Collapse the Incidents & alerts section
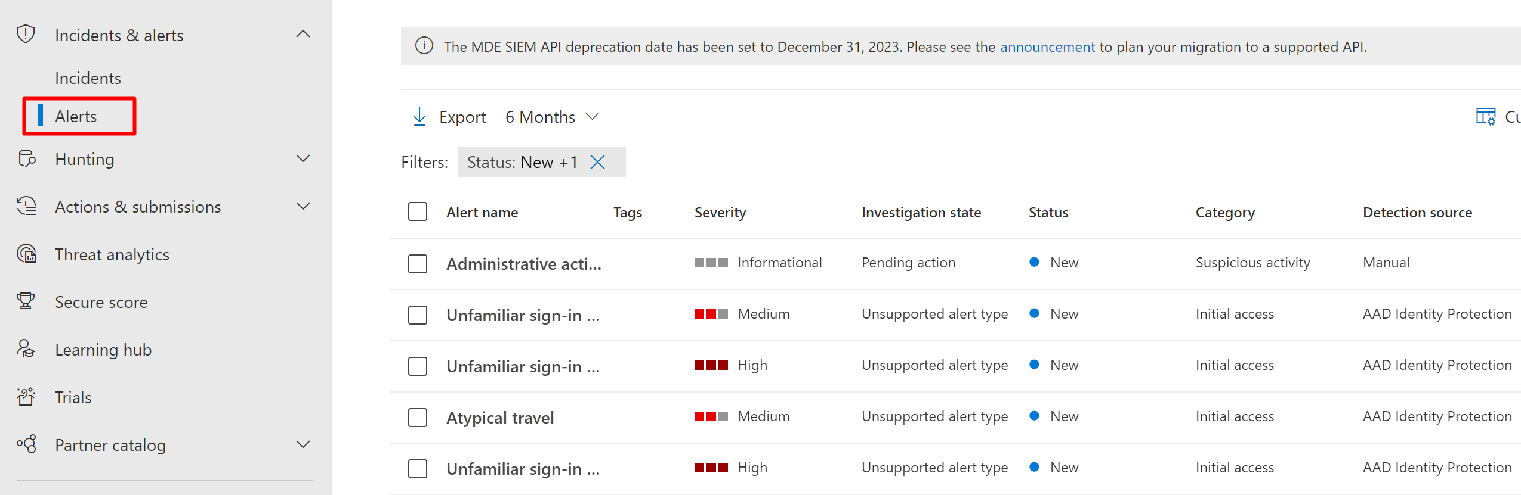Screen dimensions: 1521x495 (303, 34)
